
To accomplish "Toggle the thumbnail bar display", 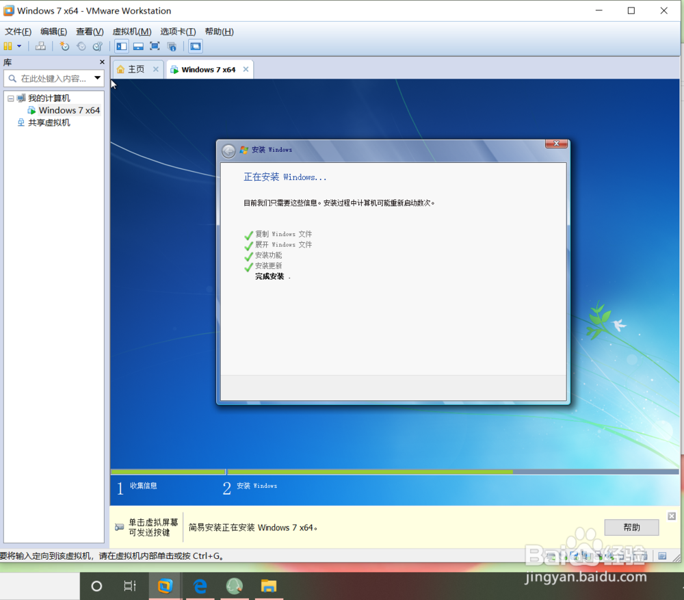I will (138, 46).
